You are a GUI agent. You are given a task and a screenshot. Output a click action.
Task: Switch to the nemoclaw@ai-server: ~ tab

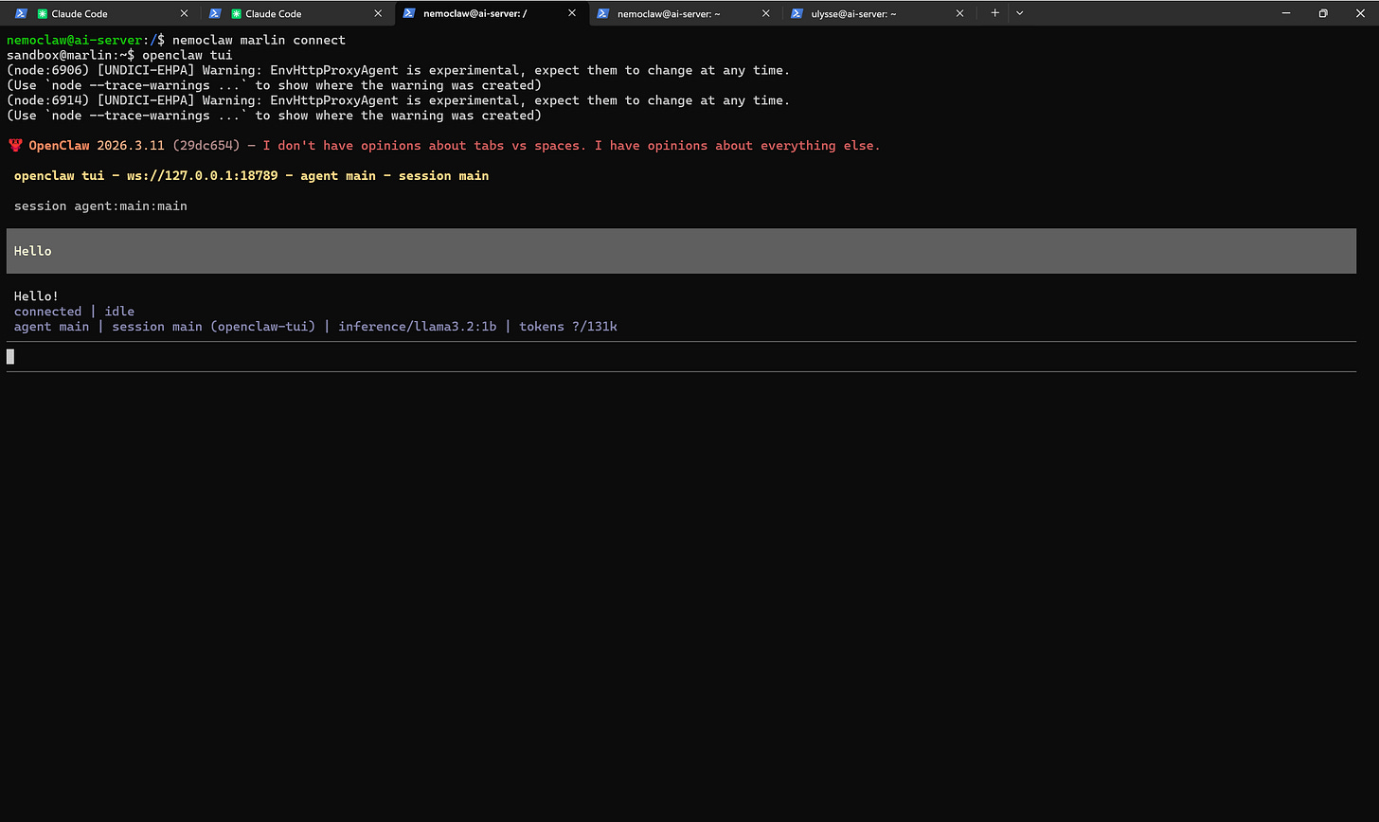tap(686, 13)
